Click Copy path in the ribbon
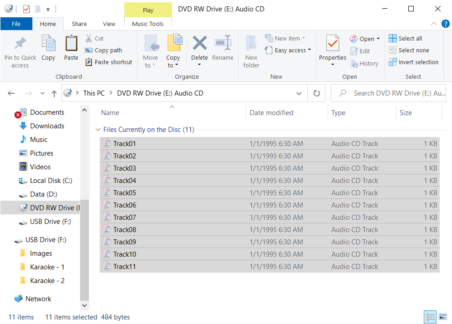The height and width of the screenshot is (324, 452). point(103,50)
